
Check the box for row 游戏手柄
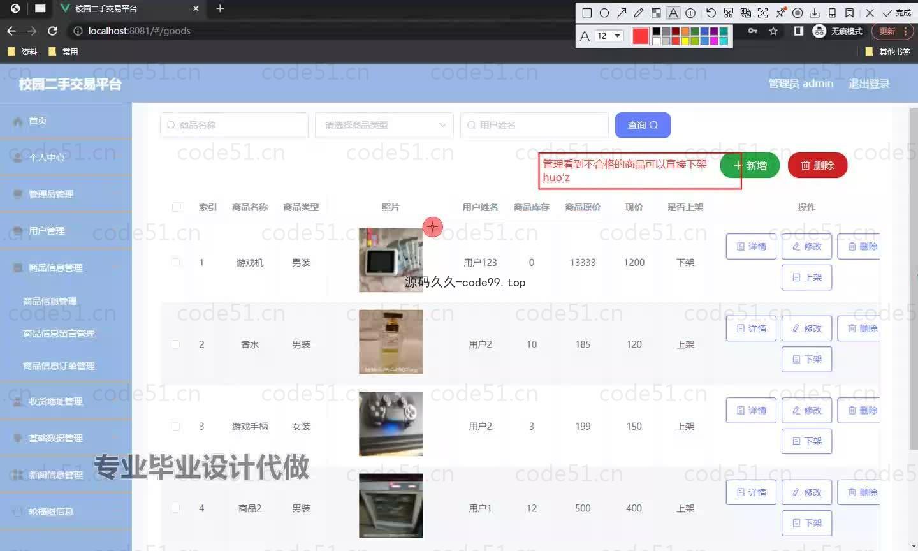175,426
